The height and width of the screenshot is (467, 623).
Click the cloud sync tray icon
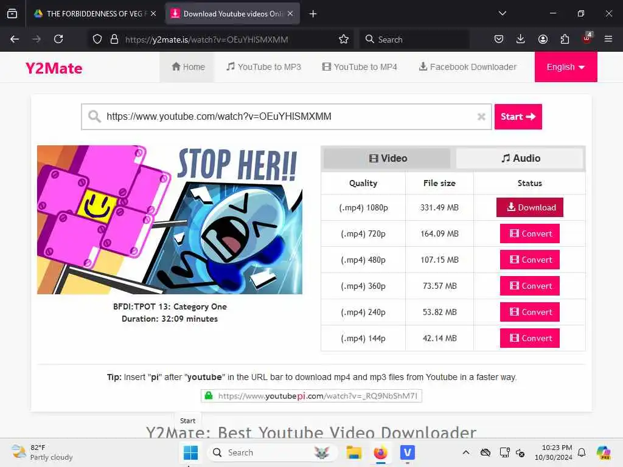[x=485, y=452]
